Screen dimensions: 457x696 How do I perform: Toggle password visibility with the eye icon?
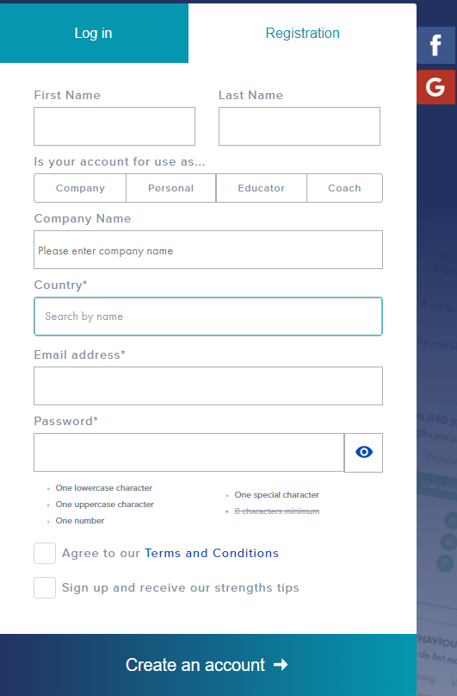pos(363,452)
